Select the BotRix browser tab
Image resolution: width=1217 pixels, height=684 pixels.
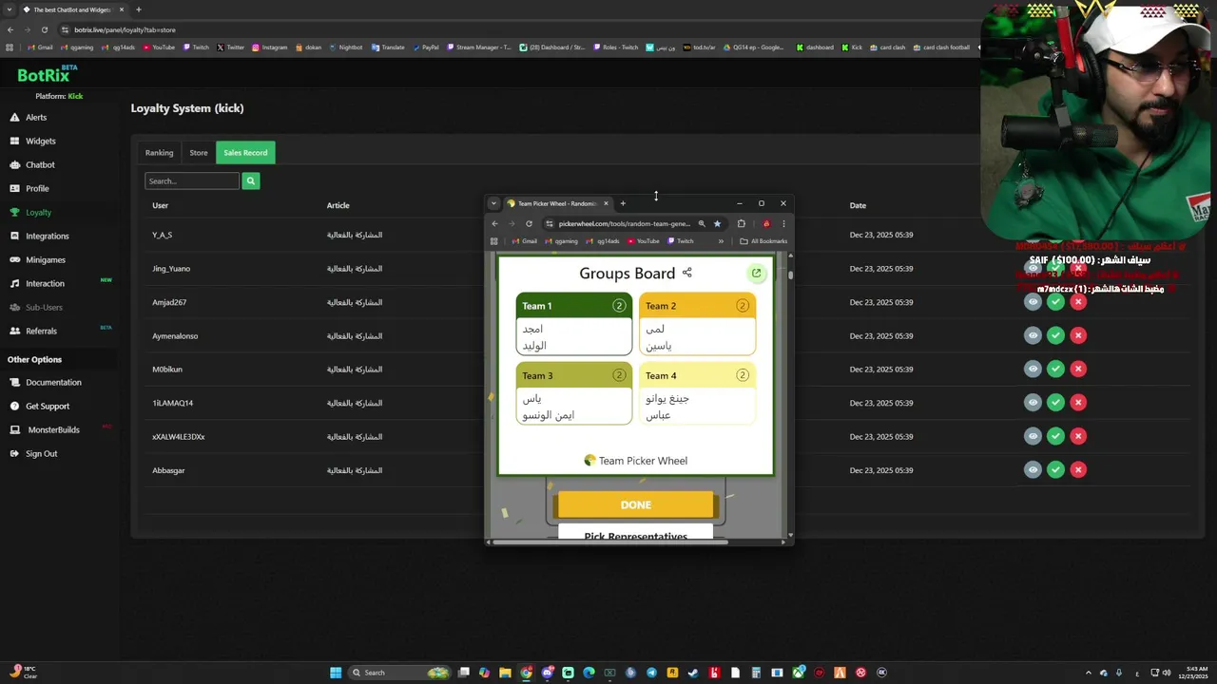[72, 9]
